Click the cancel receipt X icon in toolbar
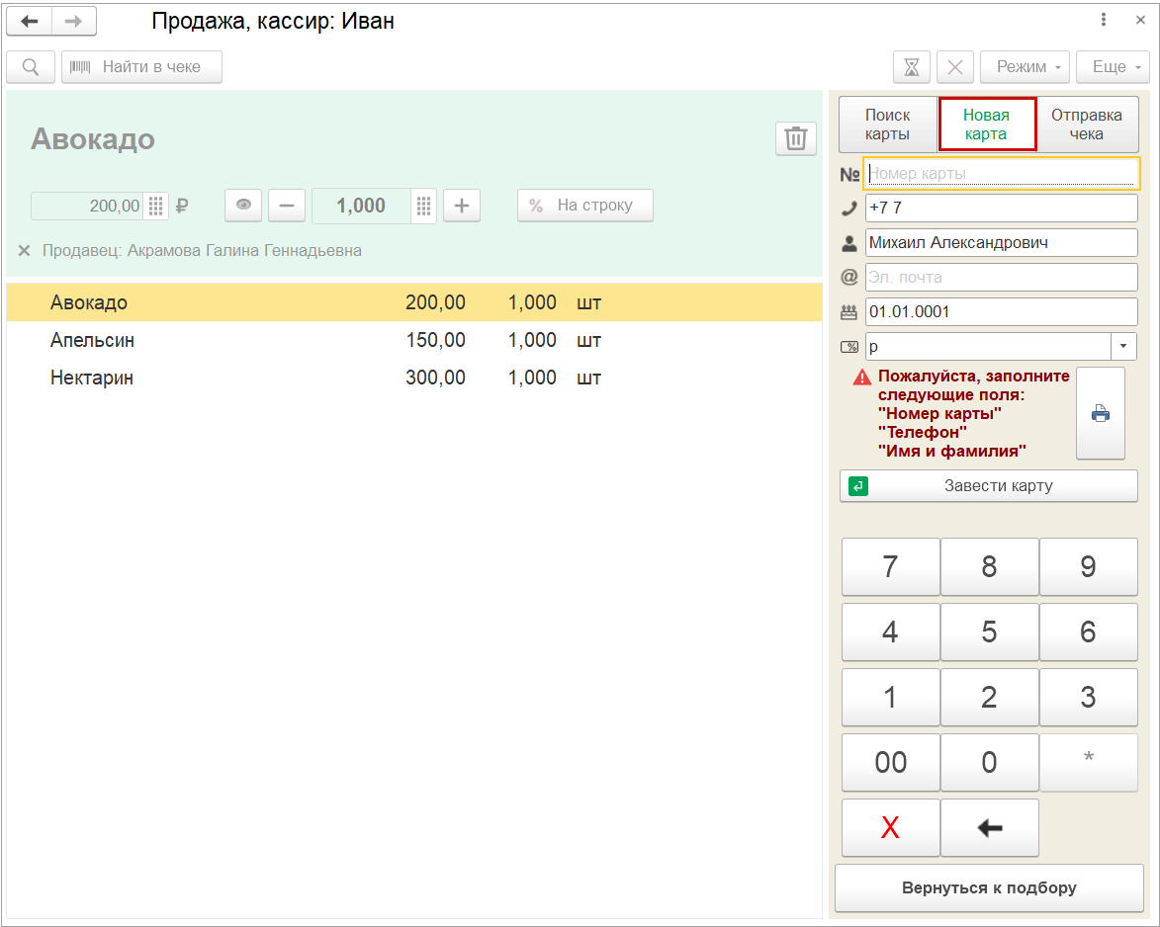 click(x=955, y=67)
